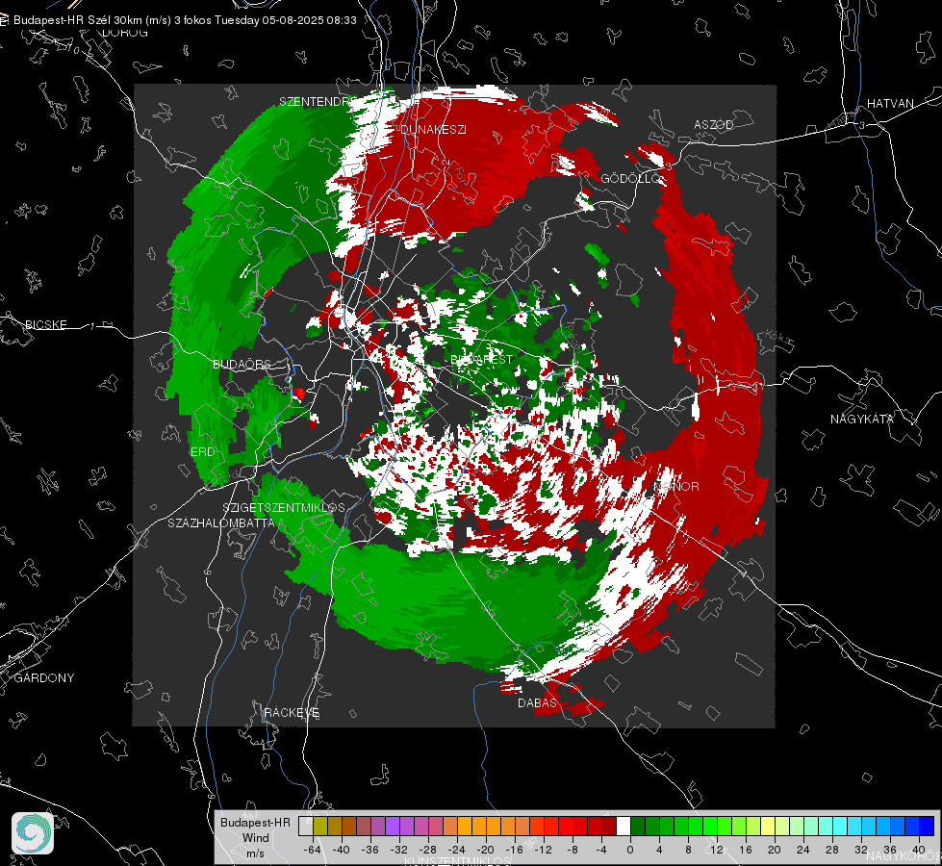Select the olive swatch above -64
This screenshot has height=866, width=942.
pyautogui.click(x=320, y=826)
